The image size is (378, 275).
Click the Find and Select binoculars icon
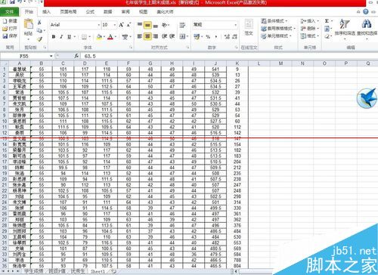[367, 24]
